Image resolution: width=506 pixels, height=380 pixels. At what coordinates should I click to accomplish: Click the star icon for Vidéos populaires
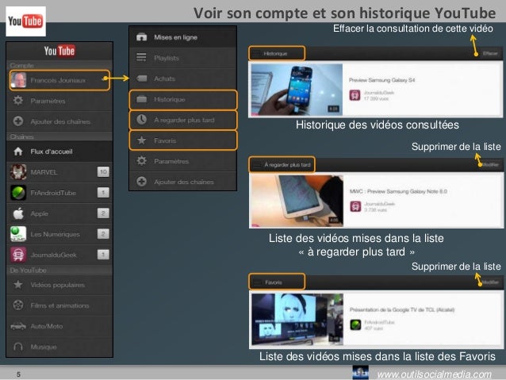(x=18, y=285)
